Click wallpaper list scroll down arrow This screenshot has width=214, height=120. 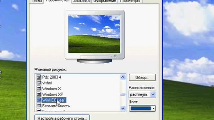123,108
